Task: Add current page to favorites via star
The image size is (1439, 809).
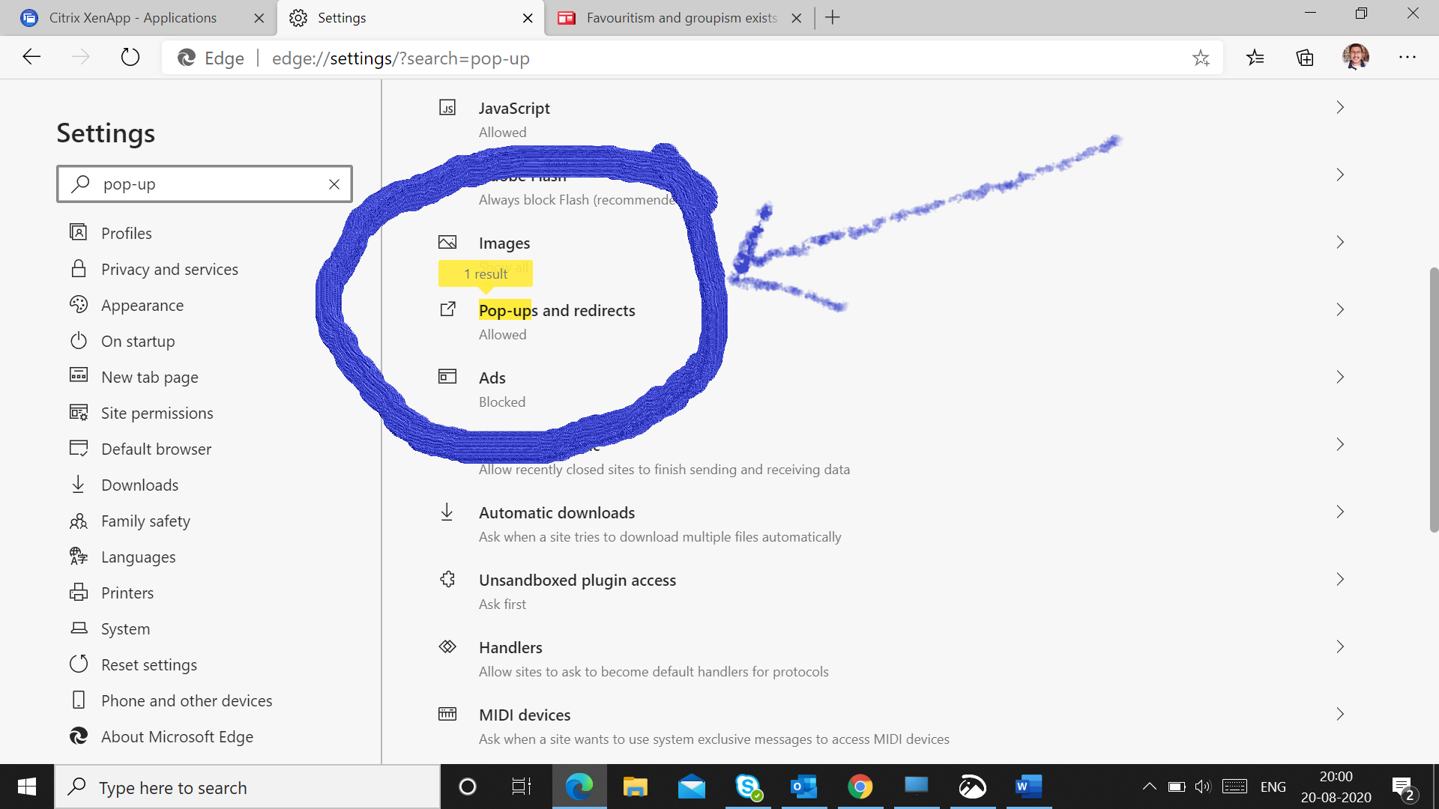Action: click(x=1201, y=57)
